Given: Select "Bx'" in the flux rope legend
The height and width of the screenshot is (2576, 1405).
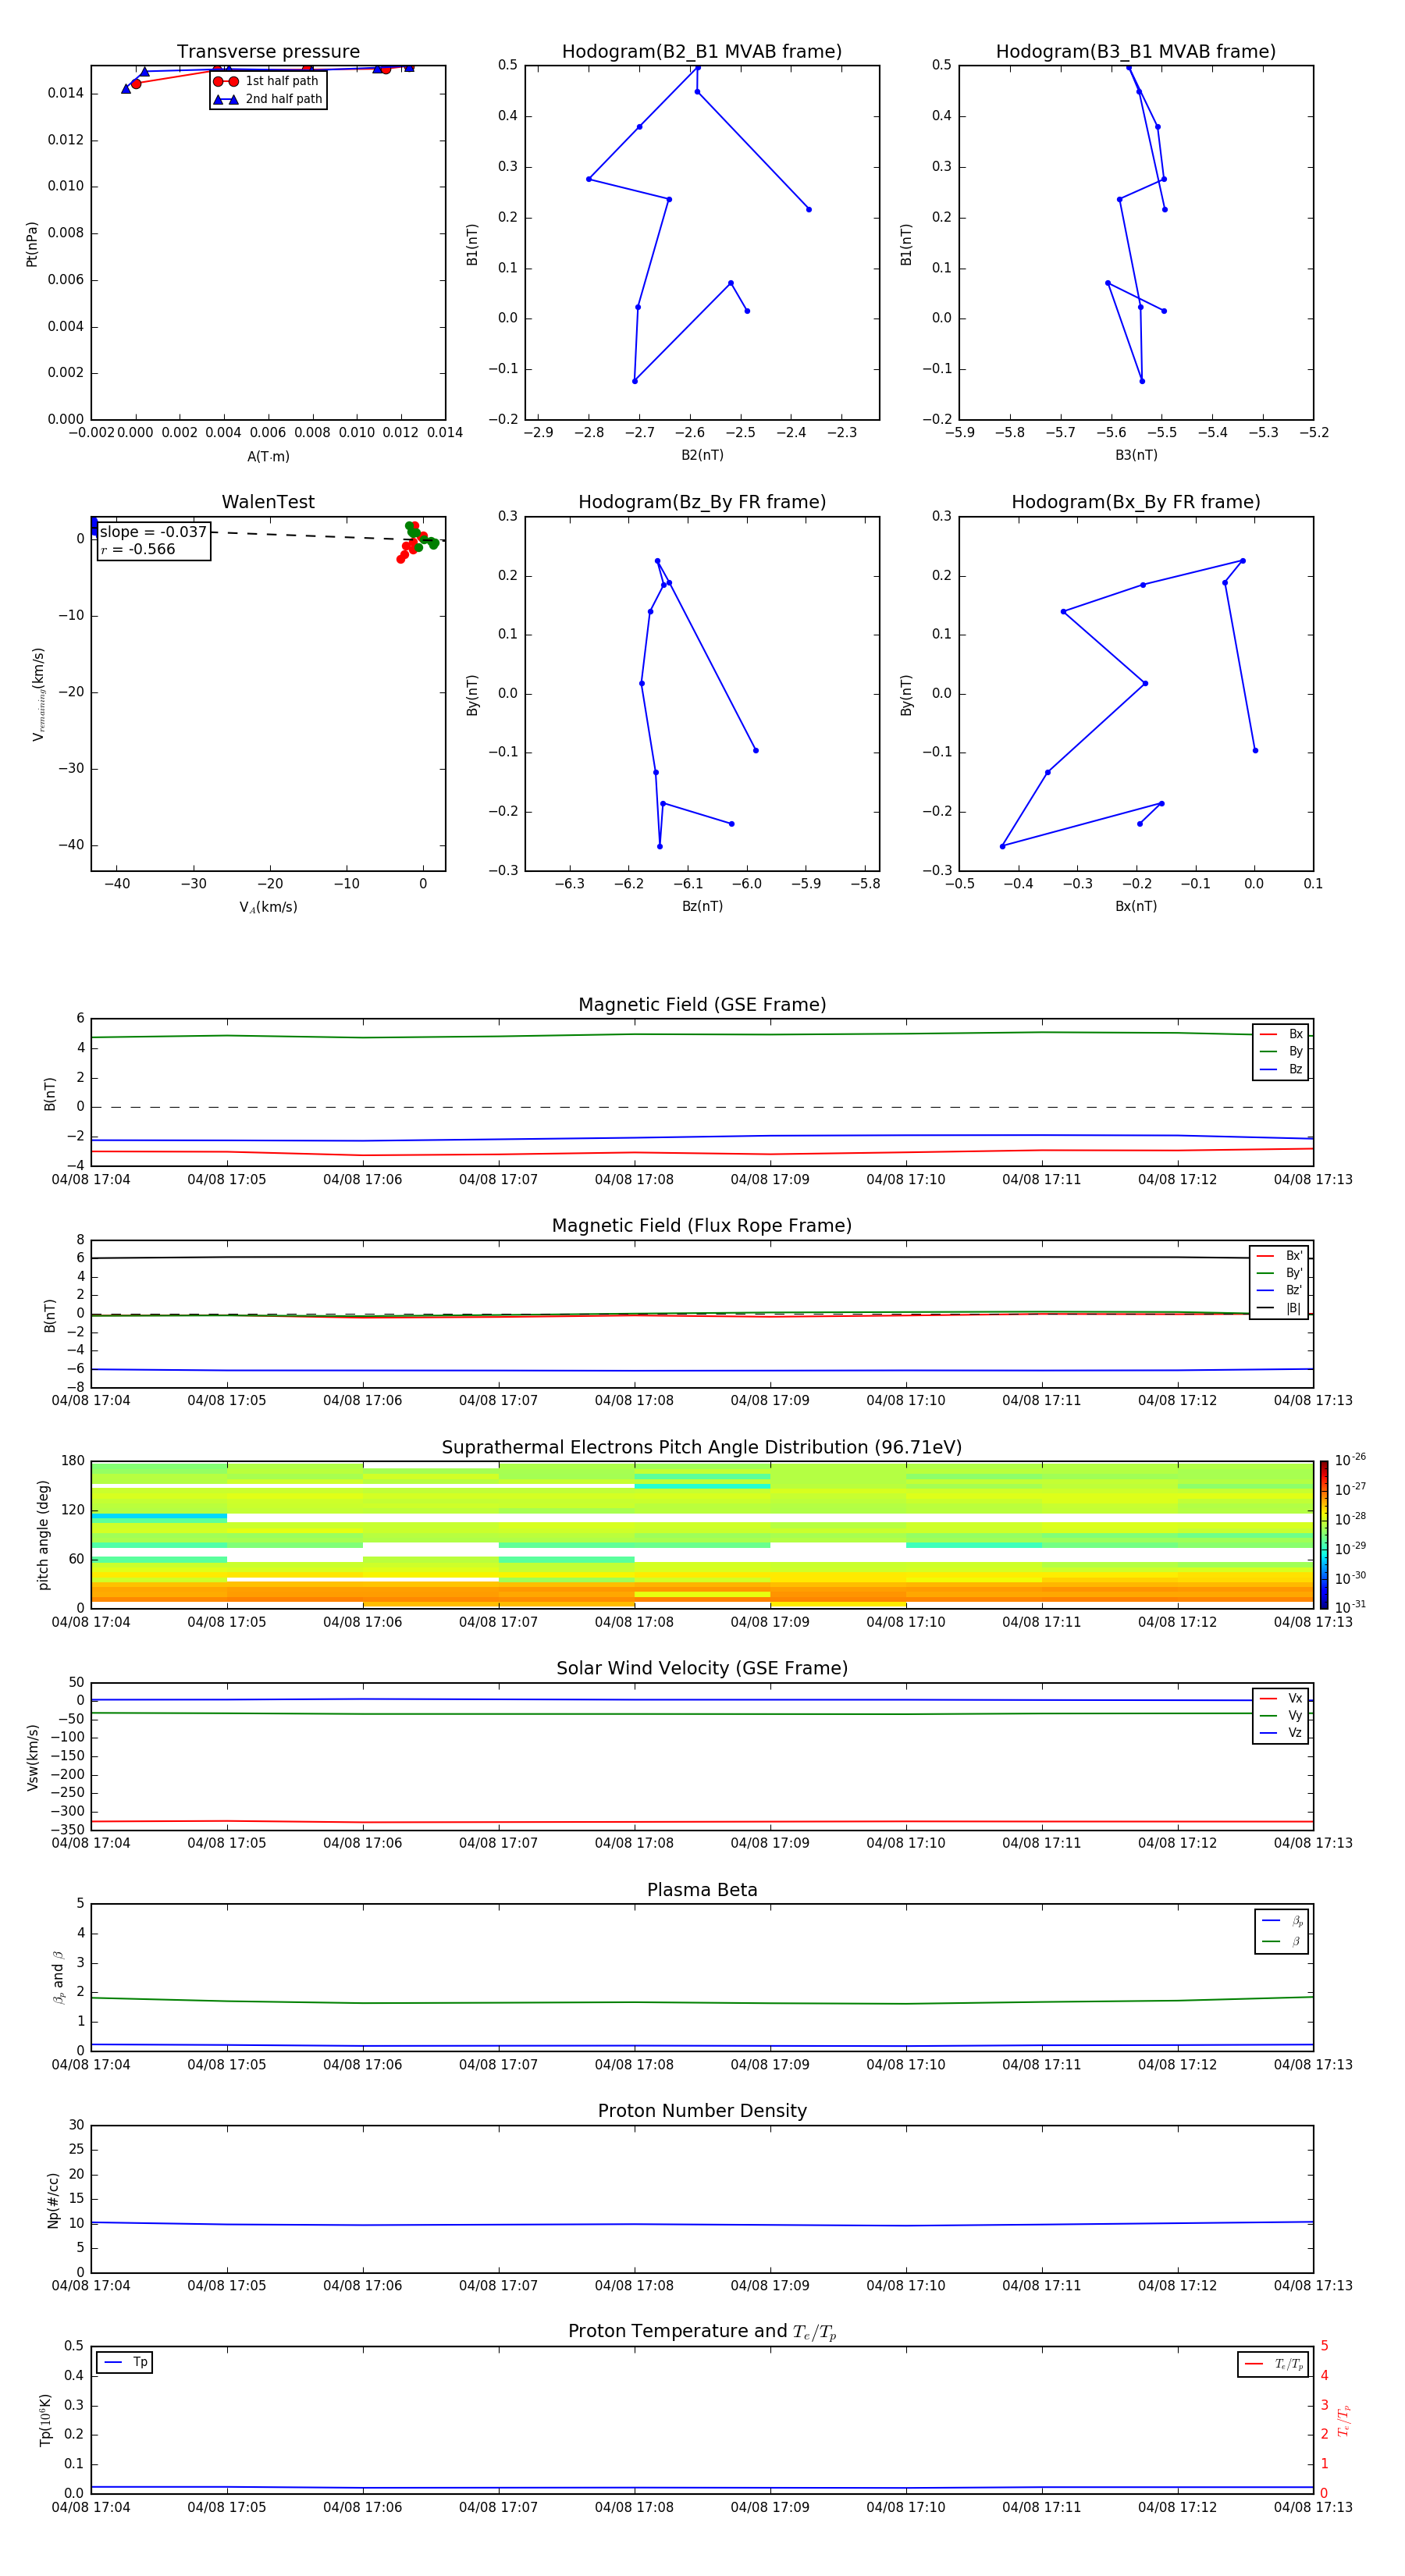Looking at the screenshot, I should [1280, 1256].
